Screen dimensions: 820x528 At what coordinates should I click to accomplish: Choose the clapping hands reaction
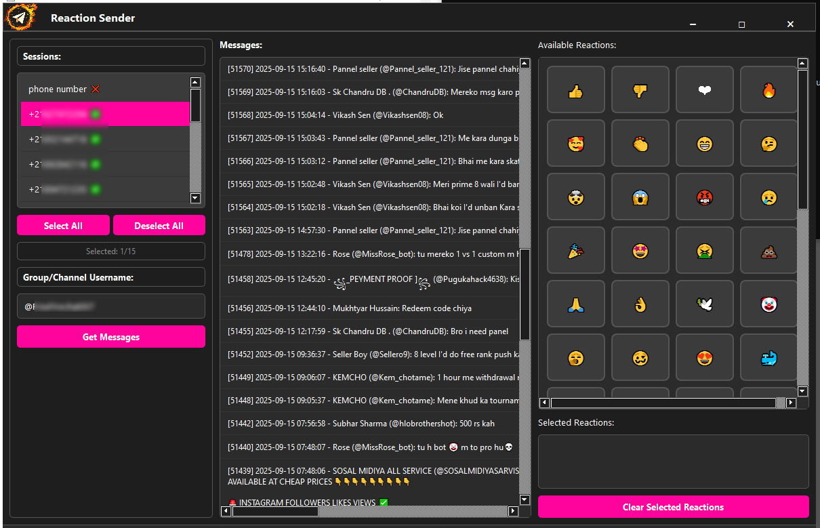click(640, 144)
